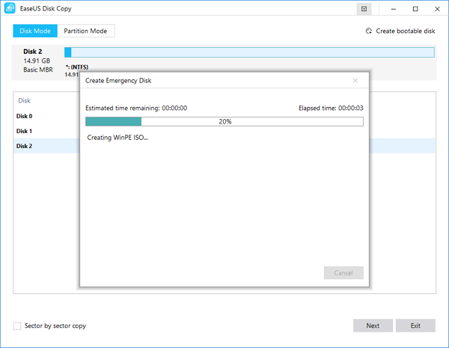449x348 pixels.
Task: Click the Disk column header
Action: (25, 100)
